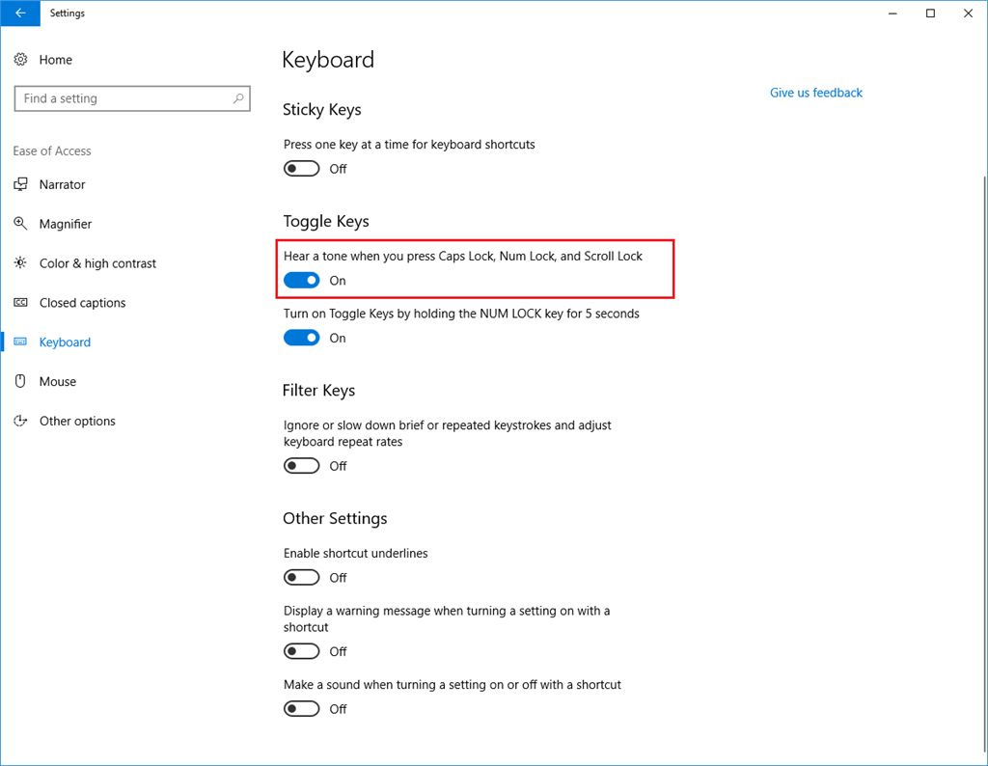Image resolution: width=988 pixels, height=766 pixels.
Task: Enable the Filter Keys toggle
Action: (301, 466)
